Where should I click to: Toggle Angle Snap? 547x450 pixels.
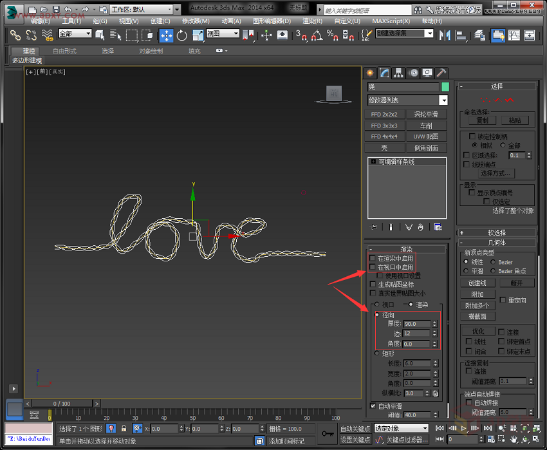(317, 35)
